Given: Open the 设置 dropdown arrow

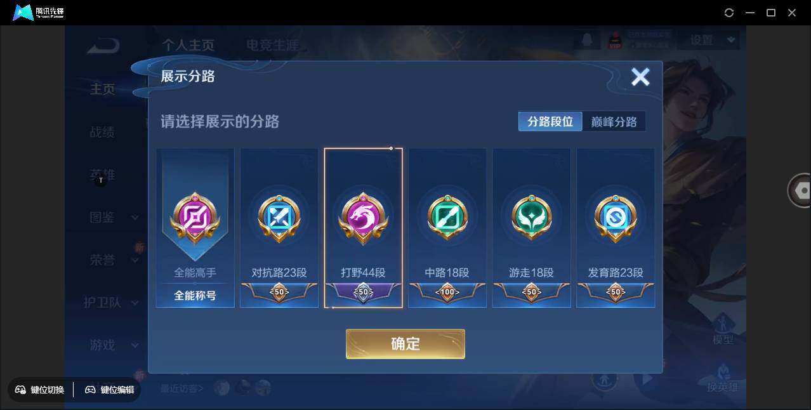Looking at the screenshot, I should [x=731, y=40].
